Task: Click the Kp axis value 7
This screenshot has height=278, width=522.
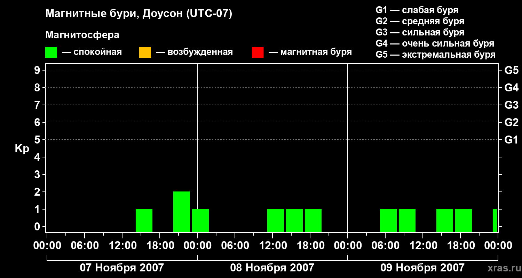Action: click(x=38, y=105)
